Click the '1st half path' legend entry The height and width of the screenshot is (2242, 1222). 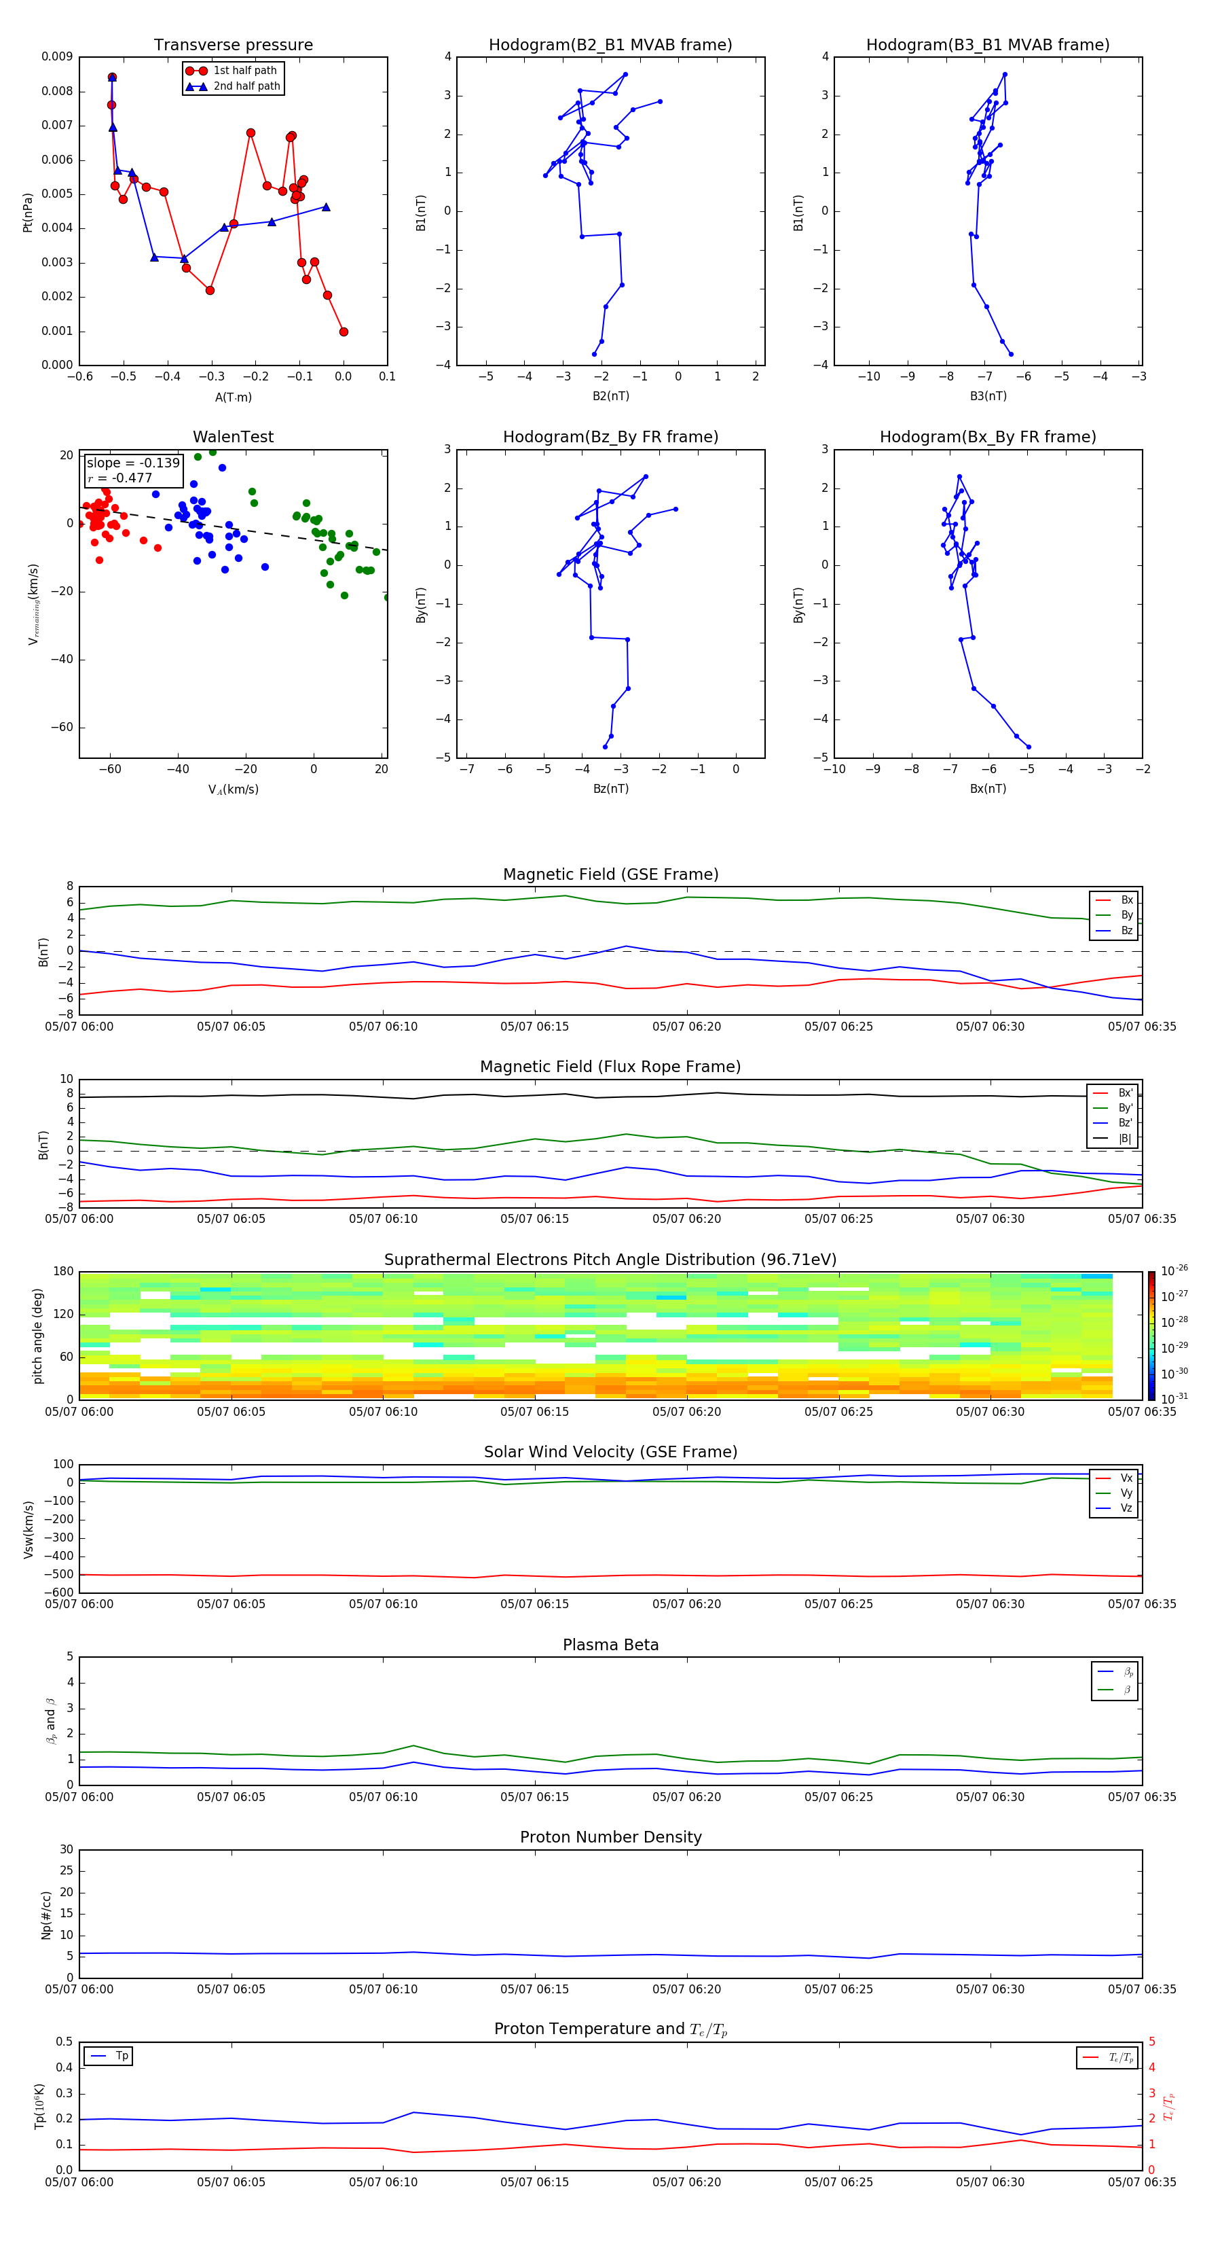232,71
